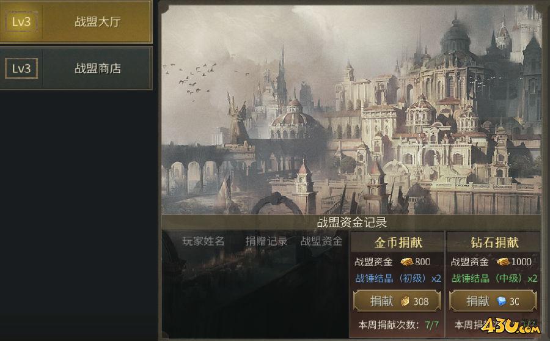Click the gold bars icon beside 1000
550x341 pixels.
coord(503,262)
